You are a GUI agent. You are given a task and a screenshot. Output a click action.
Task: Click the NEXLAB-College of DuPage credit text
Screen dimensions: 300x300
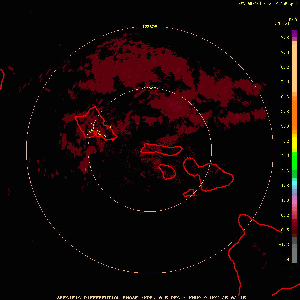click(268, 4)
